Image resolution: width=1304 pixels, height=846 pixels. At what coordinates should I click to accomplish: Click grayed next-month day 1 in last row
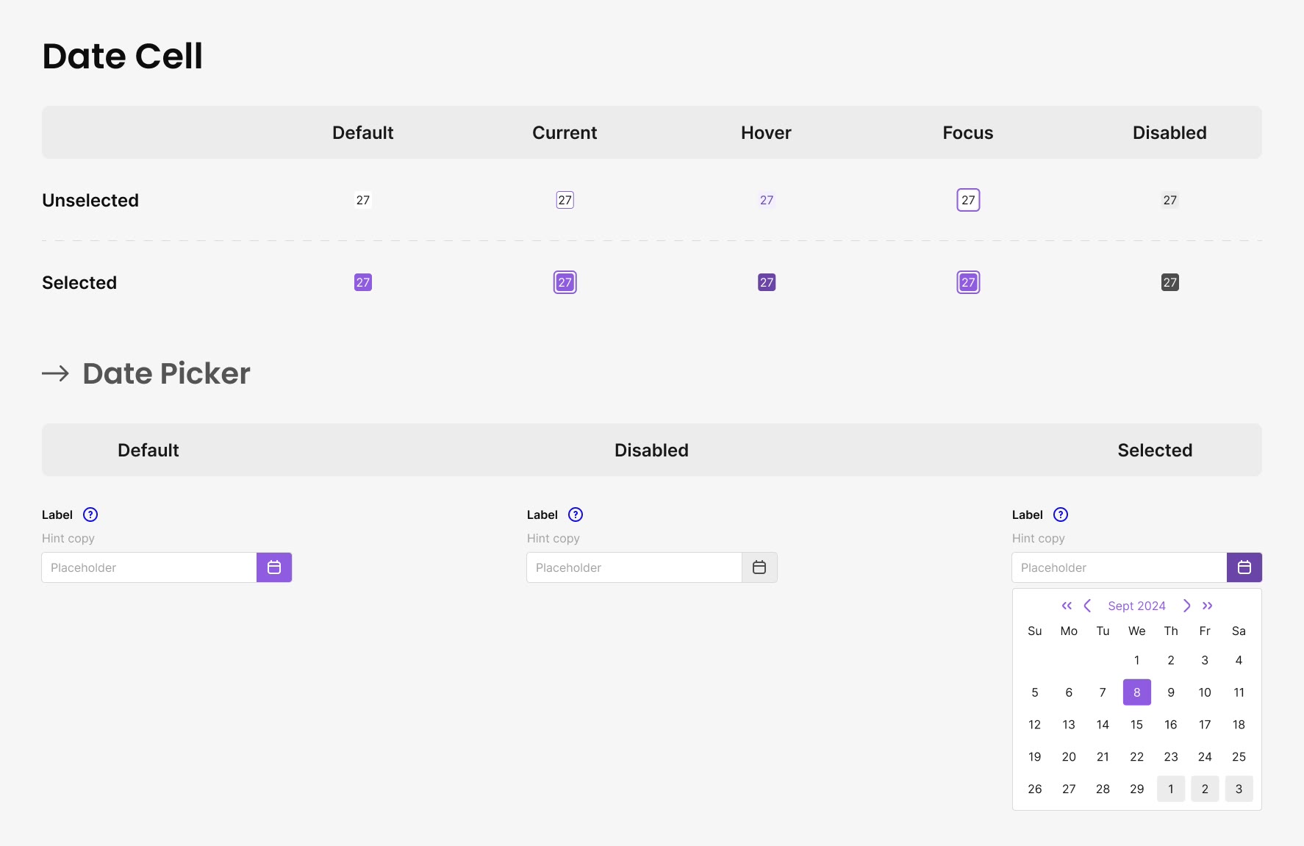click(x=1171, y=789)
